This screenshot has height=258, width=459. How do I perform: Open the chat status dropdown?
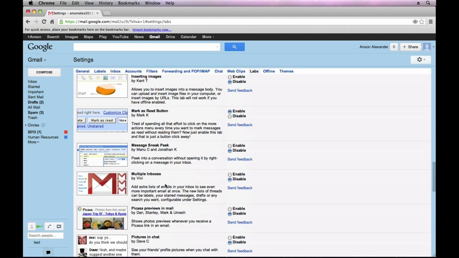coord(42,226)
